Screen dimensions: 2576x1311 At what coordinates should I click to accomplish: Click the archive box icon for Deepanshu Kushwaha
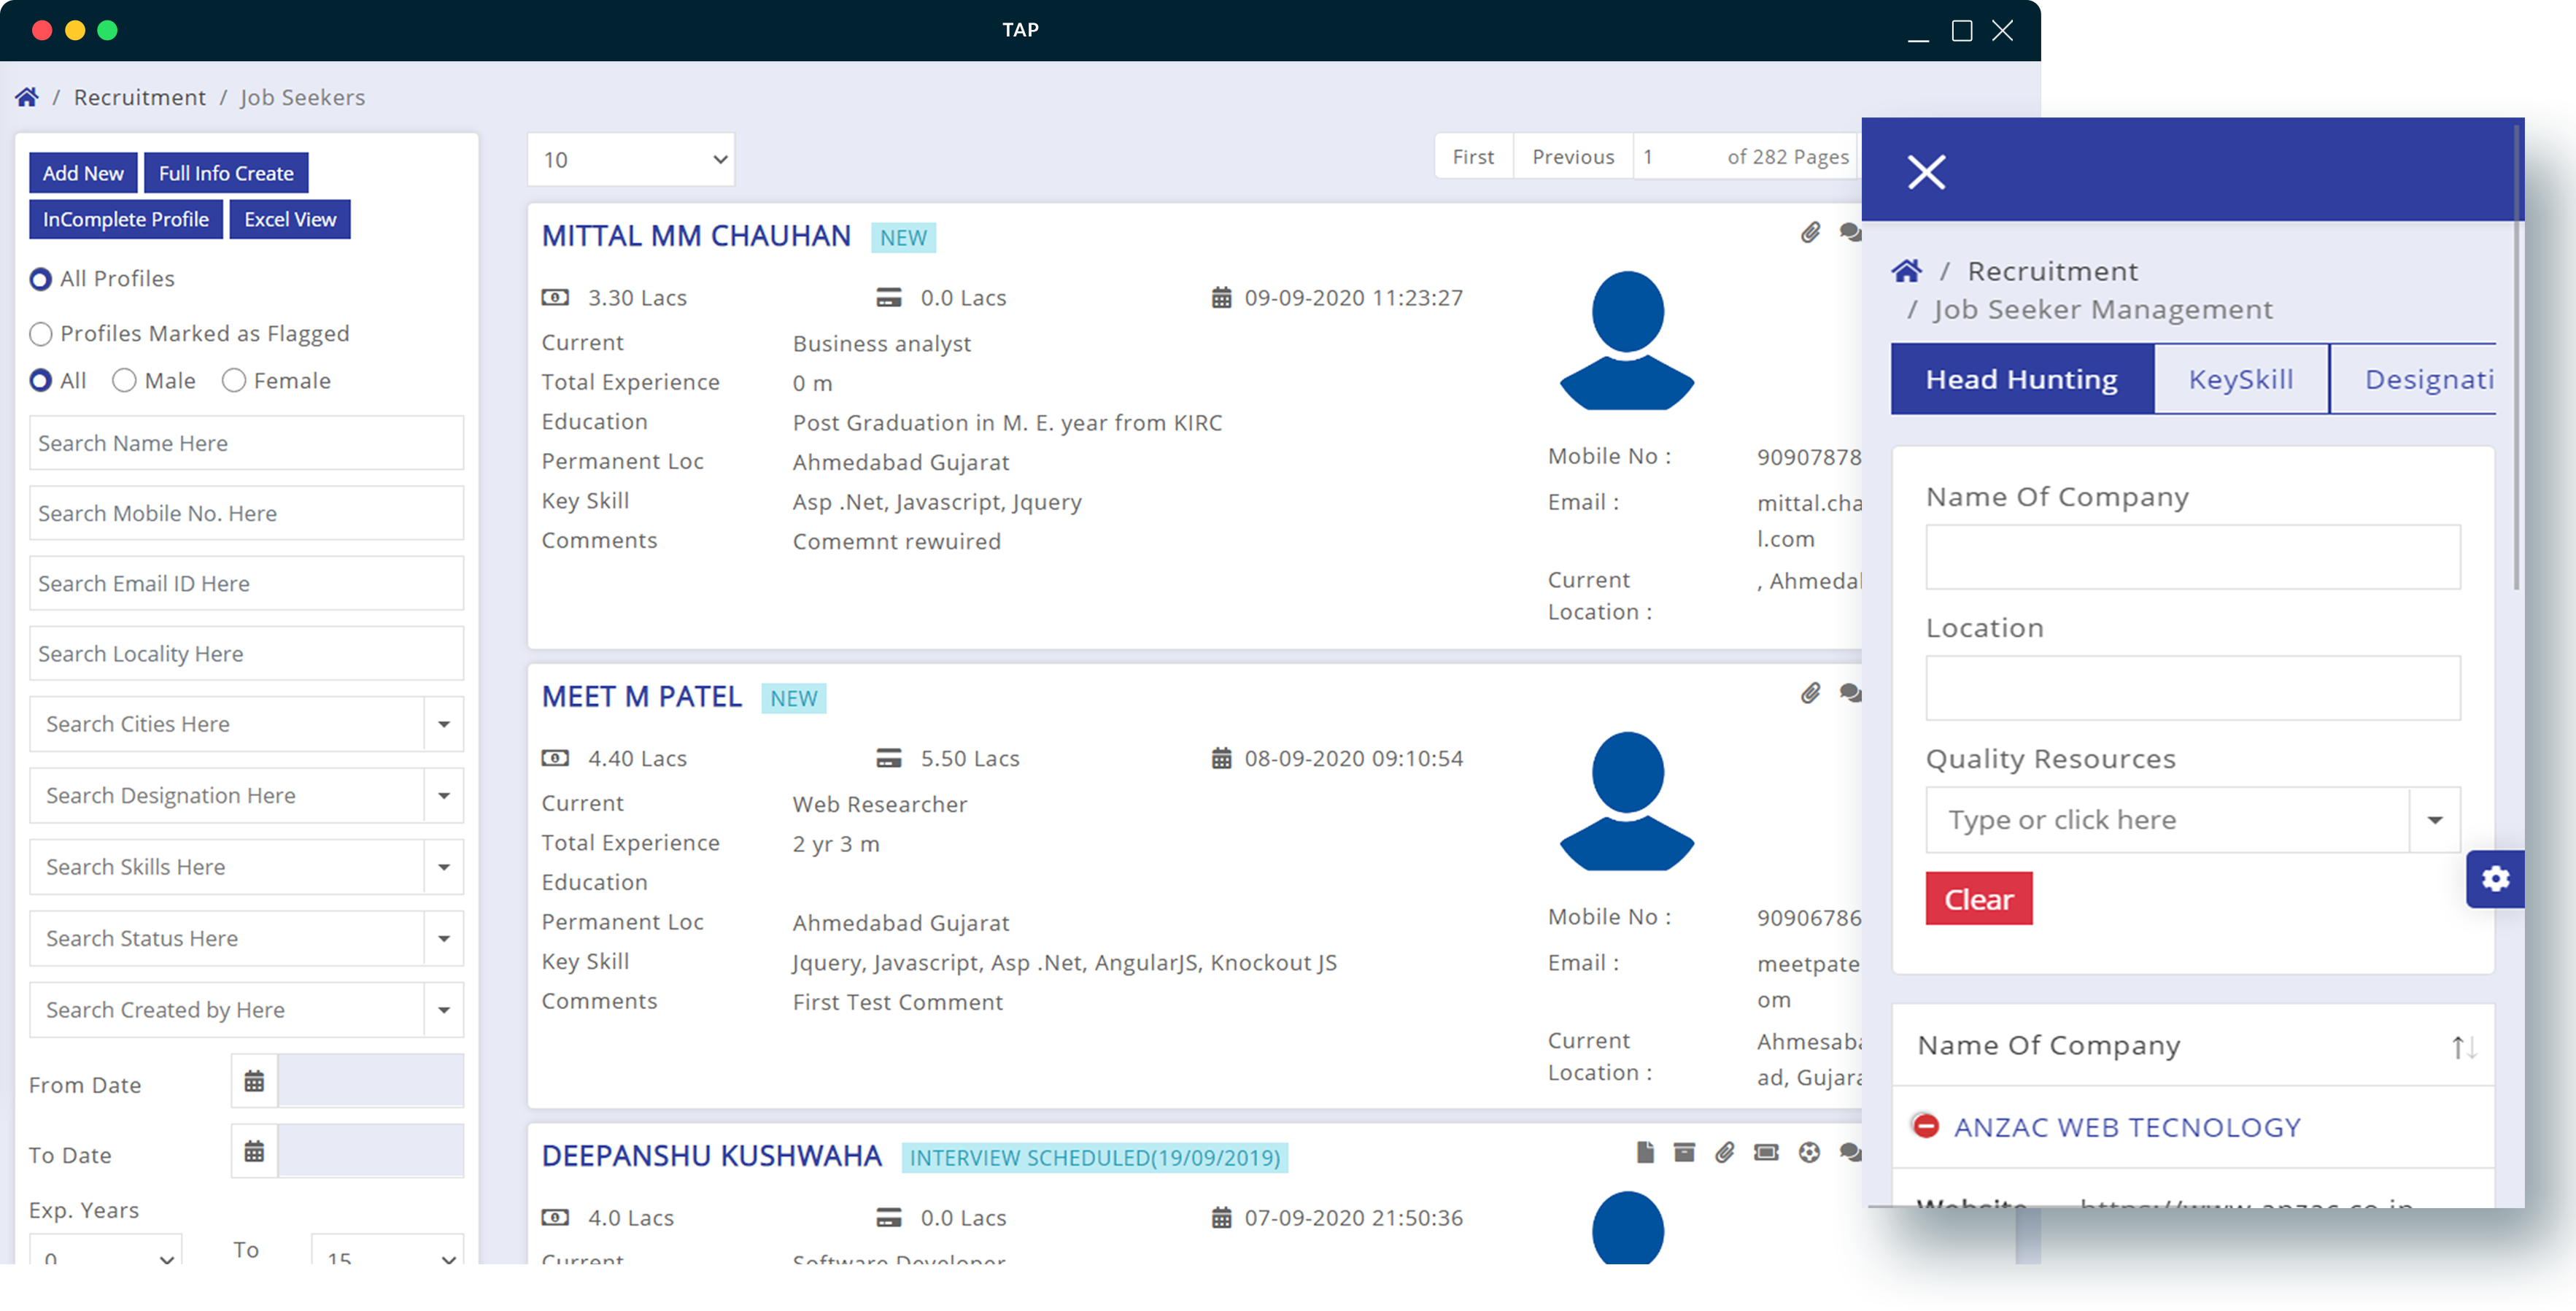(x=1684, y=1152)
